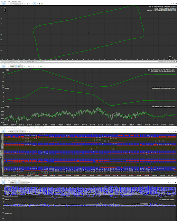This screenshot has width=177, height=221.
Task: Click options gear icon, ground track top-right
Action: pos(176,4)
